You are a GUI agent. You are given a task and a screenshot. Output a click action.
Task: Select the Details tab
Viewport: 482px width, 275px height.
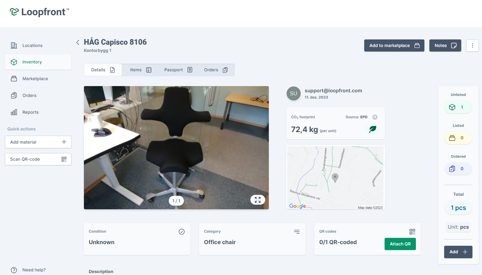pos(103,70)
